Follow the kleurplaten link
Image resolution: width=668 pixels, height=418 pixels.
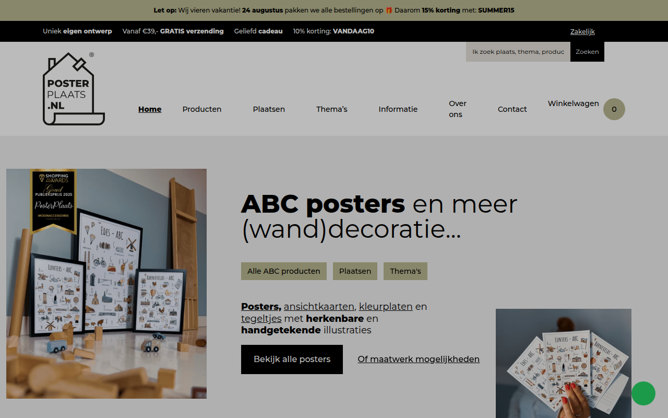386,307
